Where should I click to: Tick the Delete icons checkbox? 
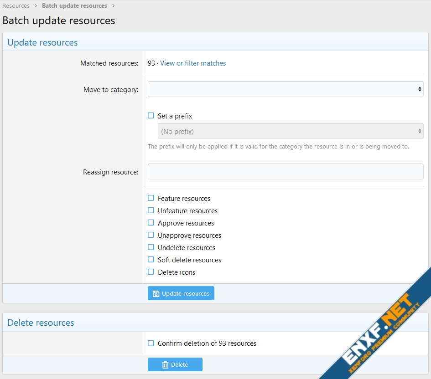point(151,272)
